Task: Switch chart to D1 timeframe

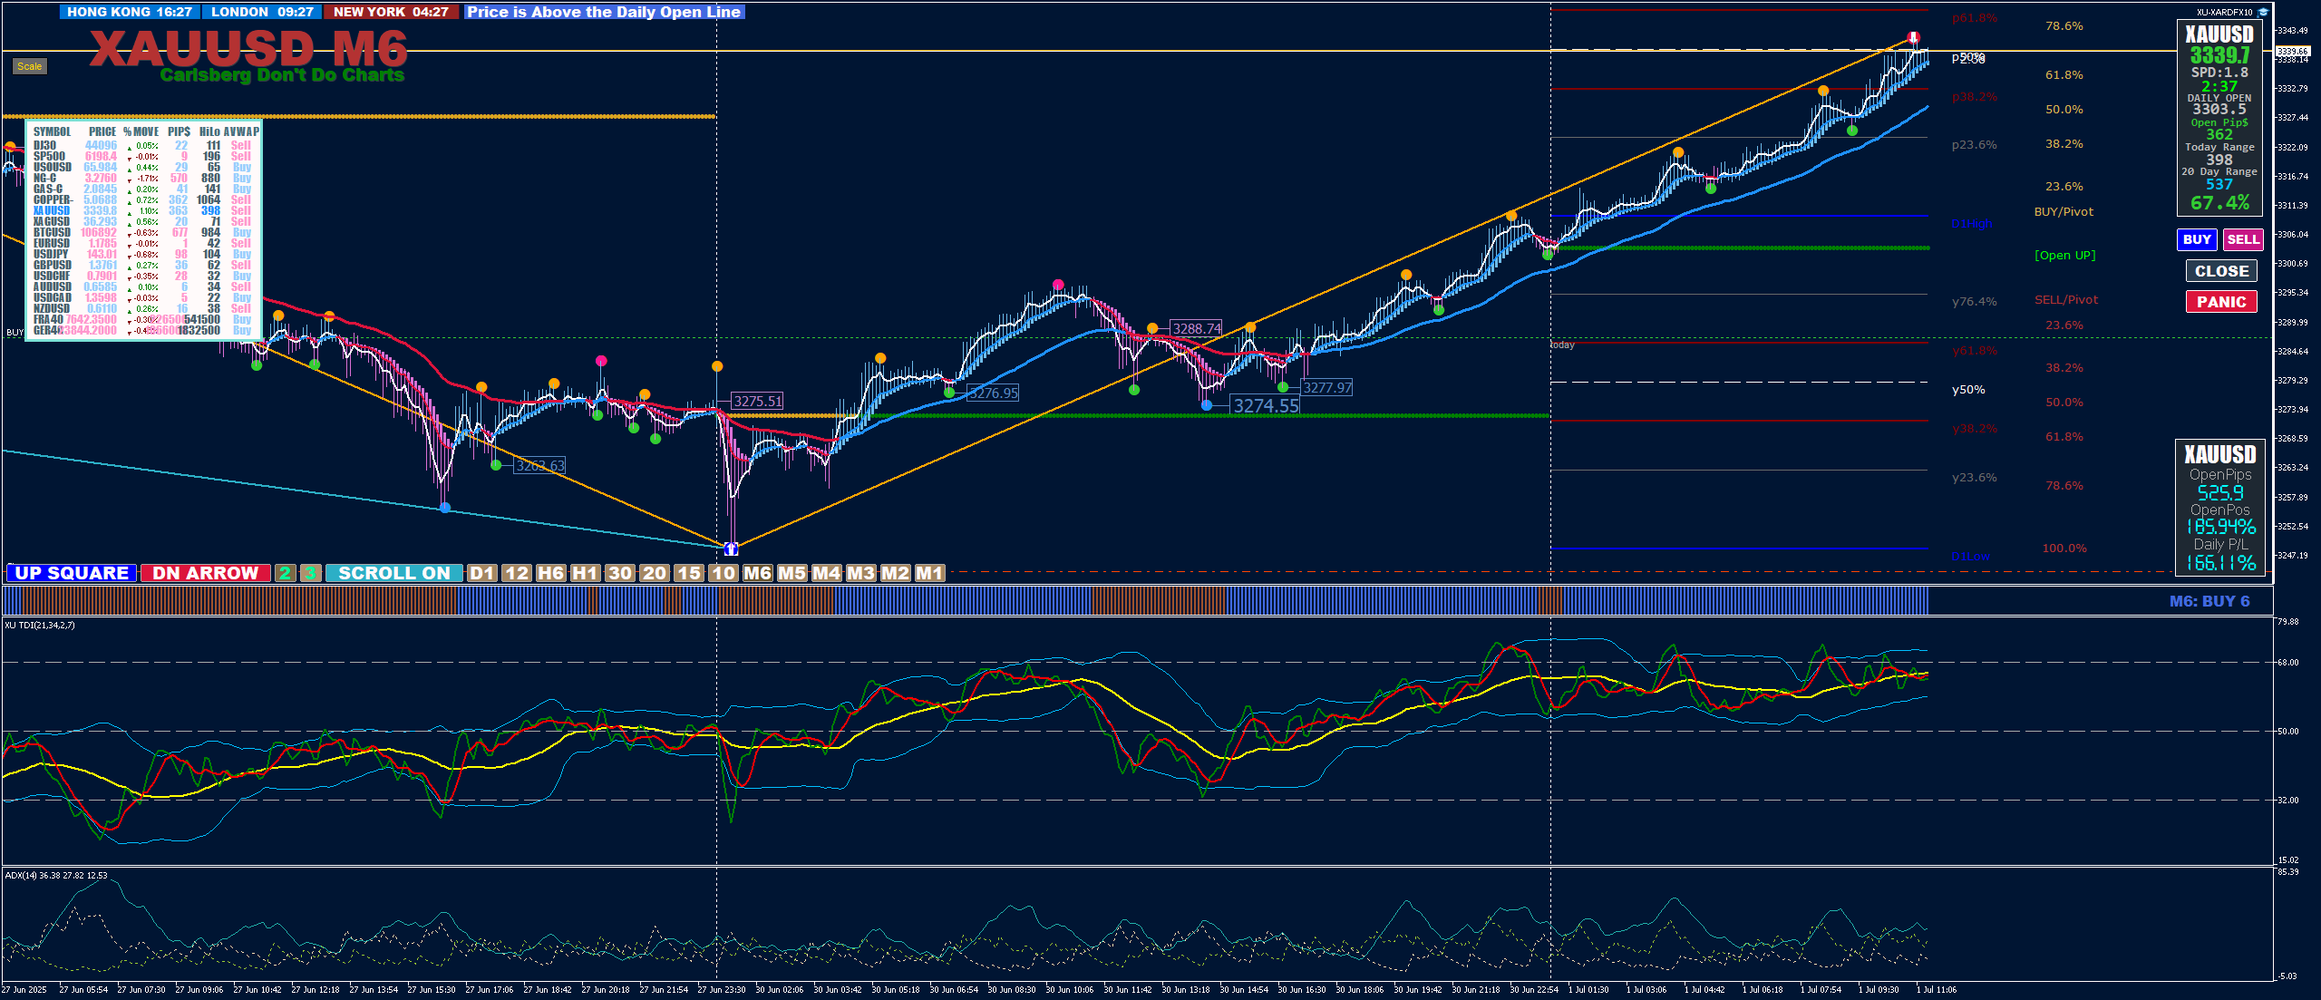Action: point(481,573)
